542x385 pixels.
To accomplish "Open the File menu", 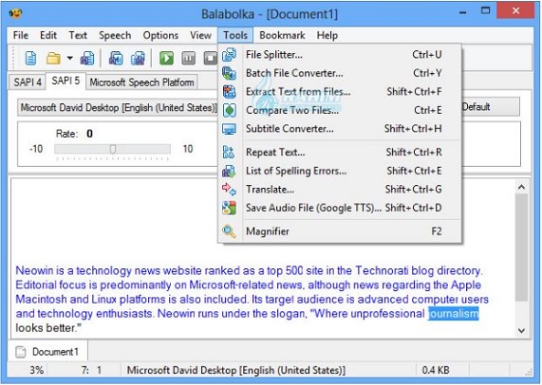I will [x=21, y=35].
